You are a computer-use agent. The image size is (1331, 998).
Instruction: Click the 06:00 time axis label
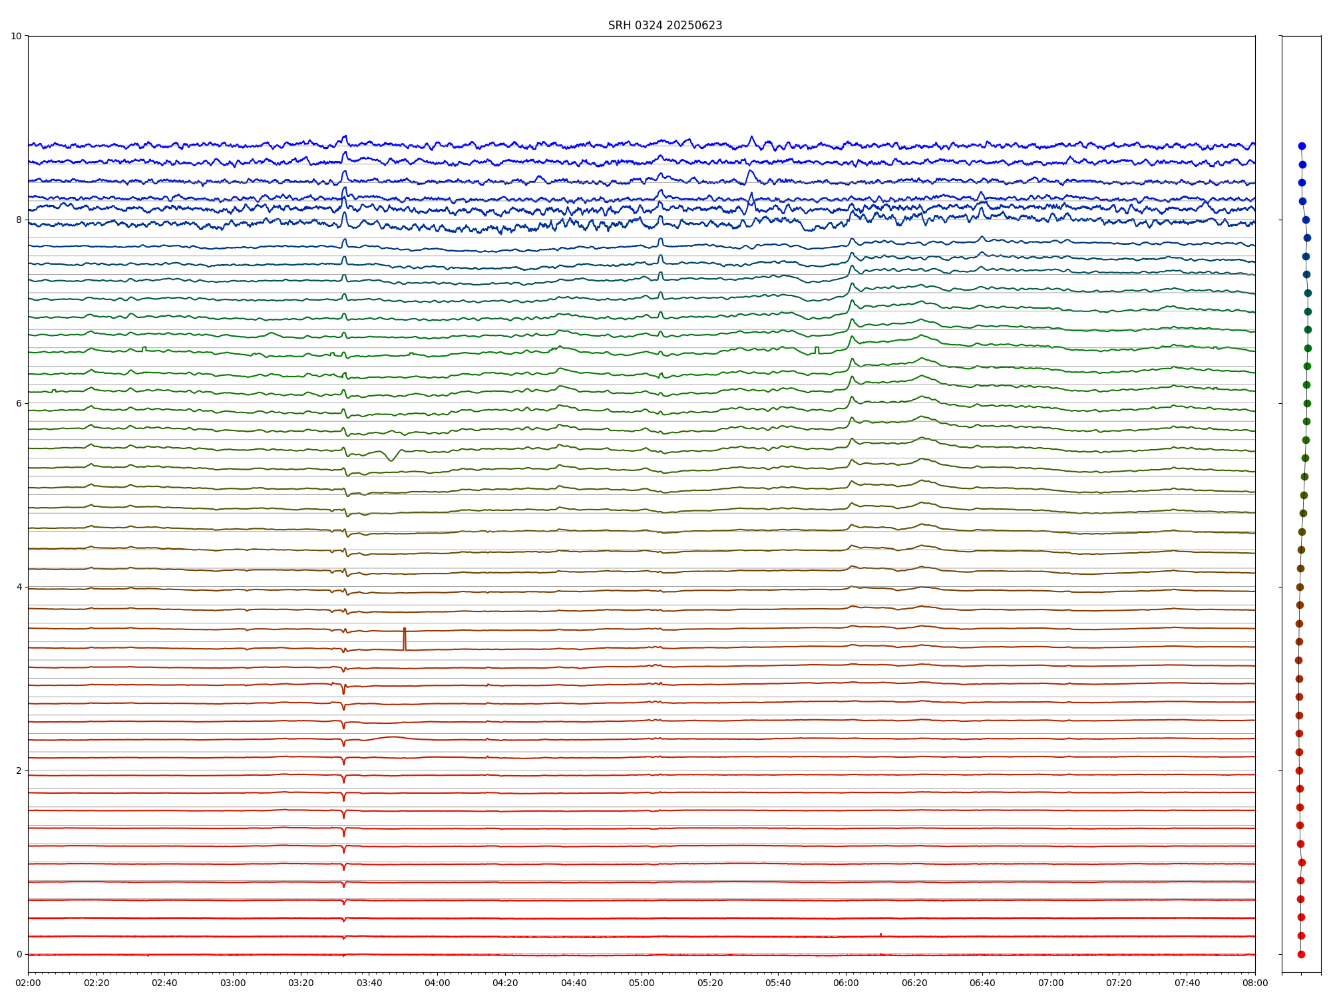[847, 983]
